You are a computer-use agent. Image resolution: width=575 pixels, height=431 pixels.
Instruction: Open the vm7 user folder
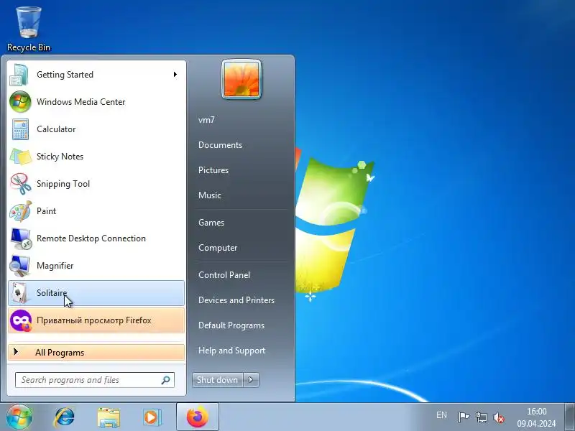pyautogui.click(x=206, y=120)
